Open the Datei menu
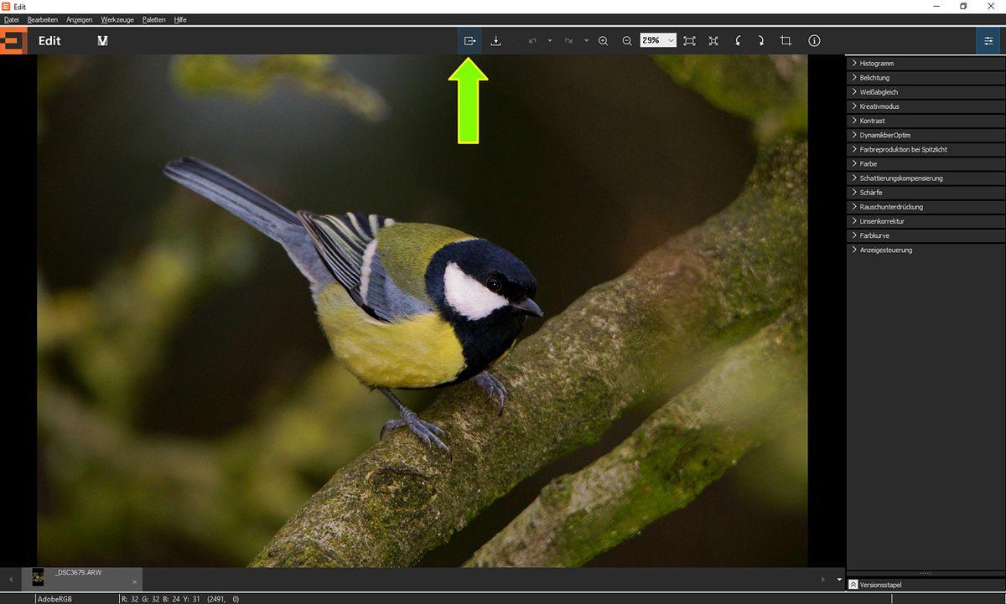Screen dimensions: 1006x604 click(12, 19)
